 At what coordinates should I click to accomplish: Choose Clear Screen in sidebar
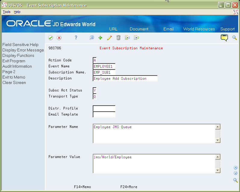point(14,83)
